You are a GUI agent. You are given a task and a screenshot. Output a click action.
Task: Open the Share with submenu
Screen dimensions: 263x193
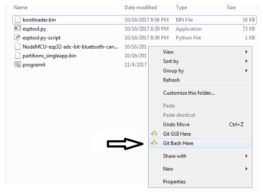(200, 156)
